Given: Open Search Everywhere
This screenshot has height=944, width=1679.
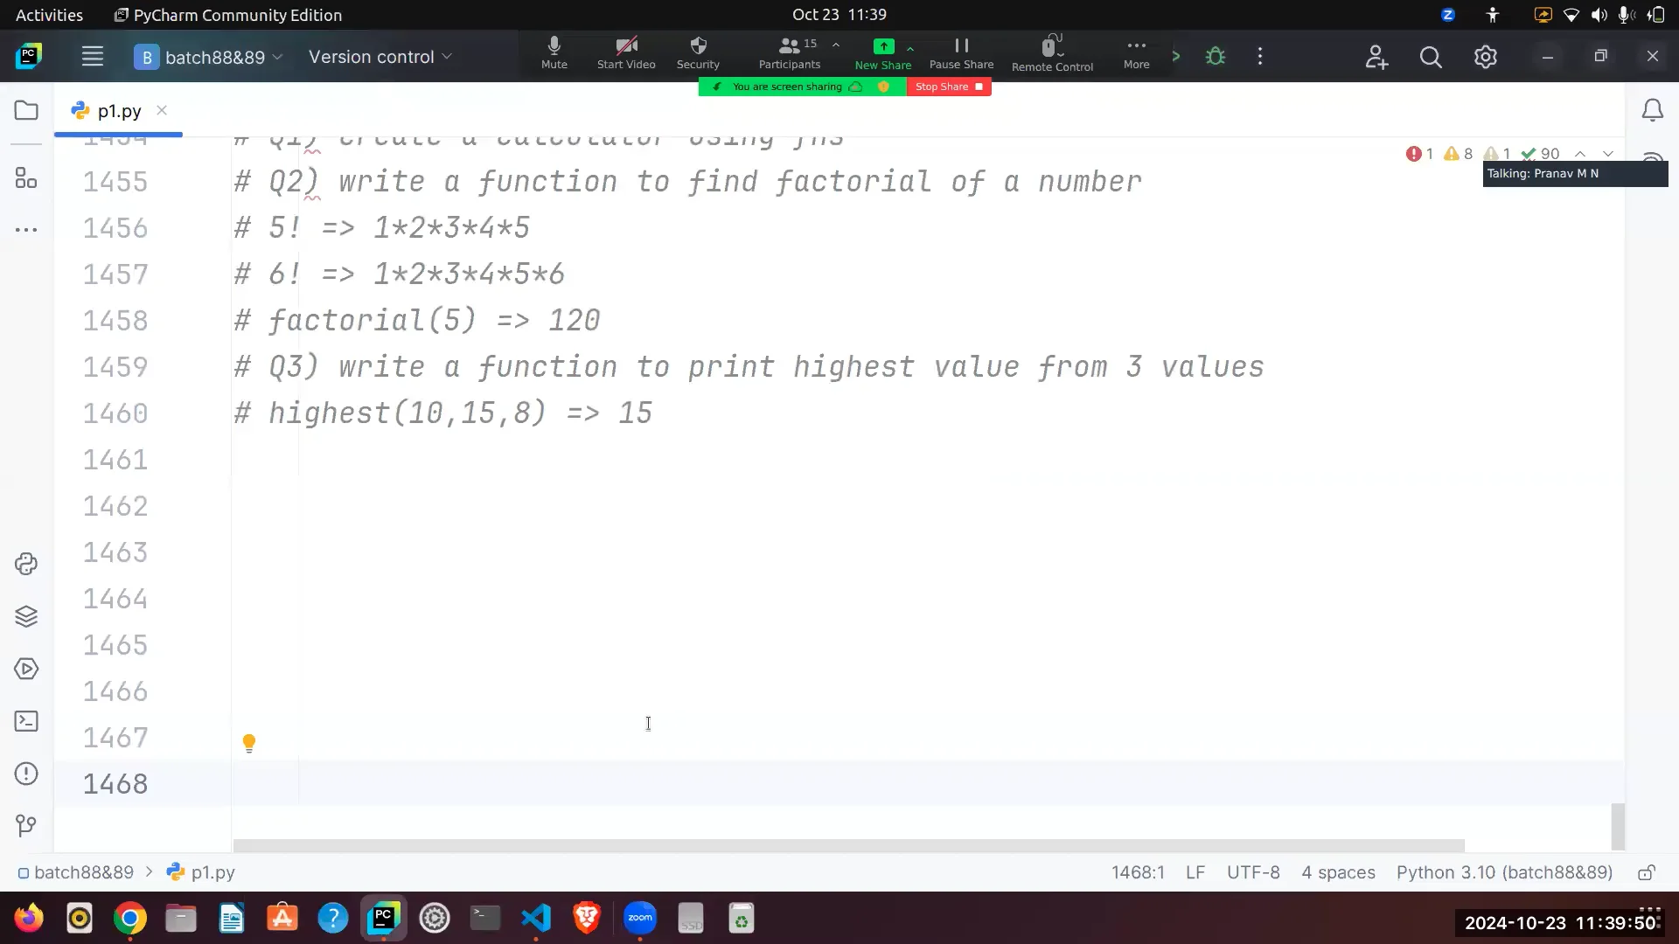Looking at the screenshot, I should click(x=1431, y=56).
